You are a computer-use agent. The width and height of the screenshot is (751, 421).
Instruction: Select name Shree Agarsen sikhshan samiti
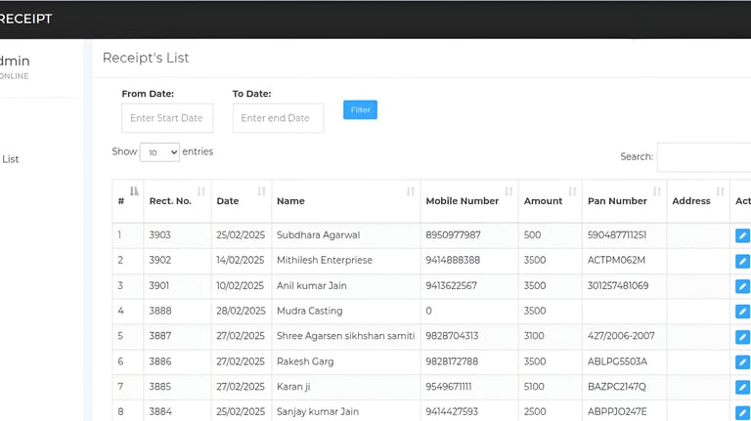(345, 336)
